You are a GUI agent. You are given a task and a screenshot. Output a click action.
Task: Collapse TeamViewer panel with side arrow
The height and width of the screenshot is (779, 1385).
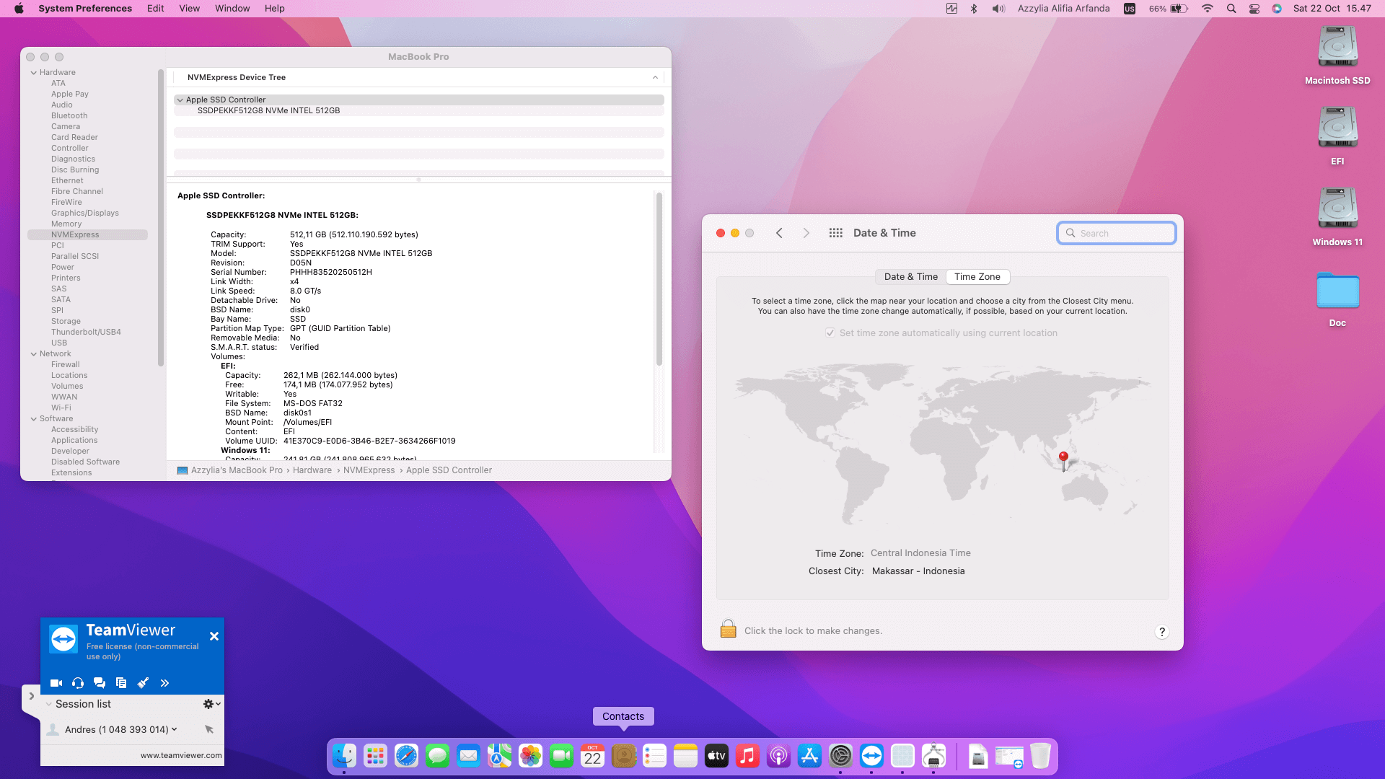[x=31, y=696]
